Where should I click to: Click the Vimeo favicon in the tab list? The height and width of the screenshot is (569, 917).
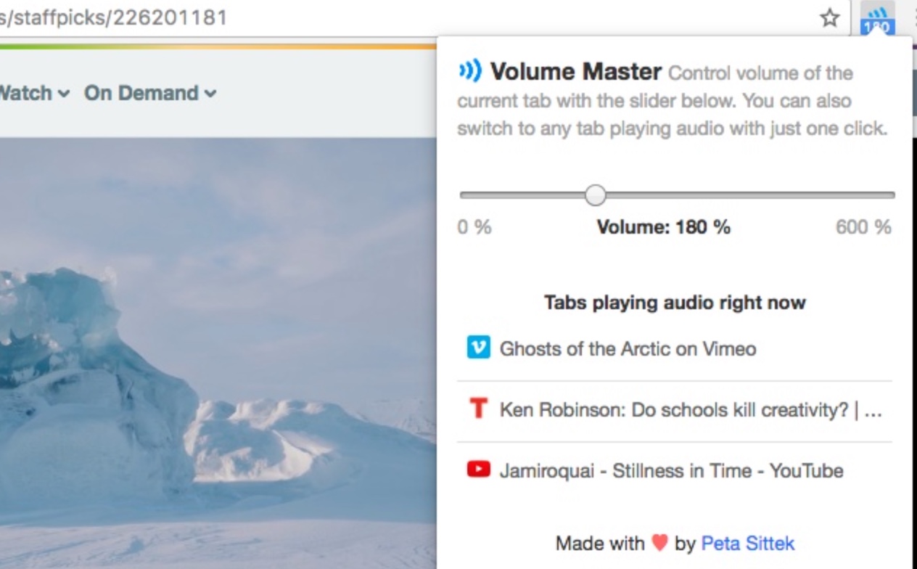(478, 348)
